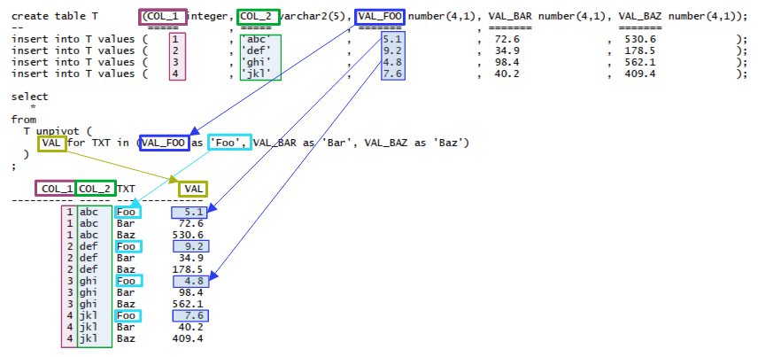Click the highlighted 7.6 value in results
The height and width of the screenshot is (357, 758).
click(x=191, y=315)
